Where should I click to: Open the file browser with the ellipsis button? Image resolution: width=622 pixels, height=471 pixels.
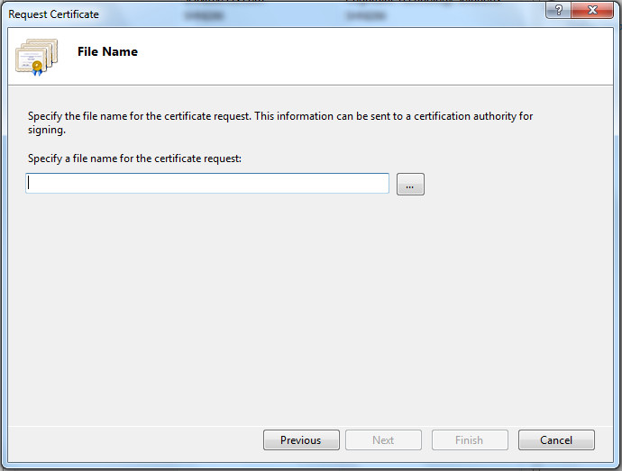click(410, 185)
